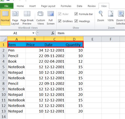Expand the Name Box dropdown arrow
The image size is (125, 119).
(33, 33)
